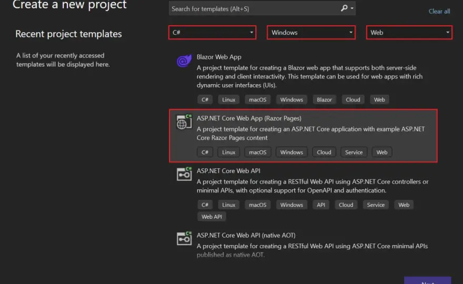Click the ASP.NET Core Web App Razor Pages icon
Image resolution: width=463 pixels, height=284 pixels.
pos(184,121)
